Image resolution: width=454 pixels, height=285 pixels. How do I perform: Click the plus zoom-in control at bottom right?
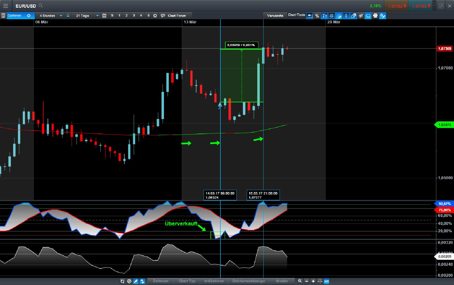313,281
